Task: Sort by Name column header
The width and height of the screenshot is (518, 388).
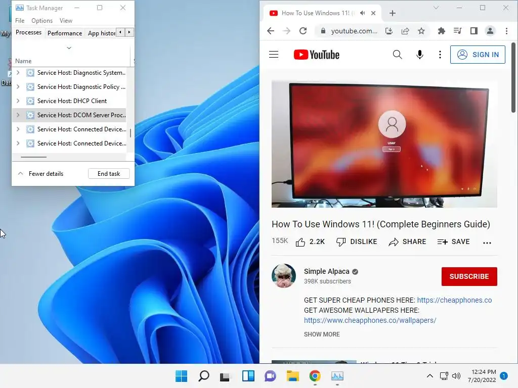Action: coord(23,61)
